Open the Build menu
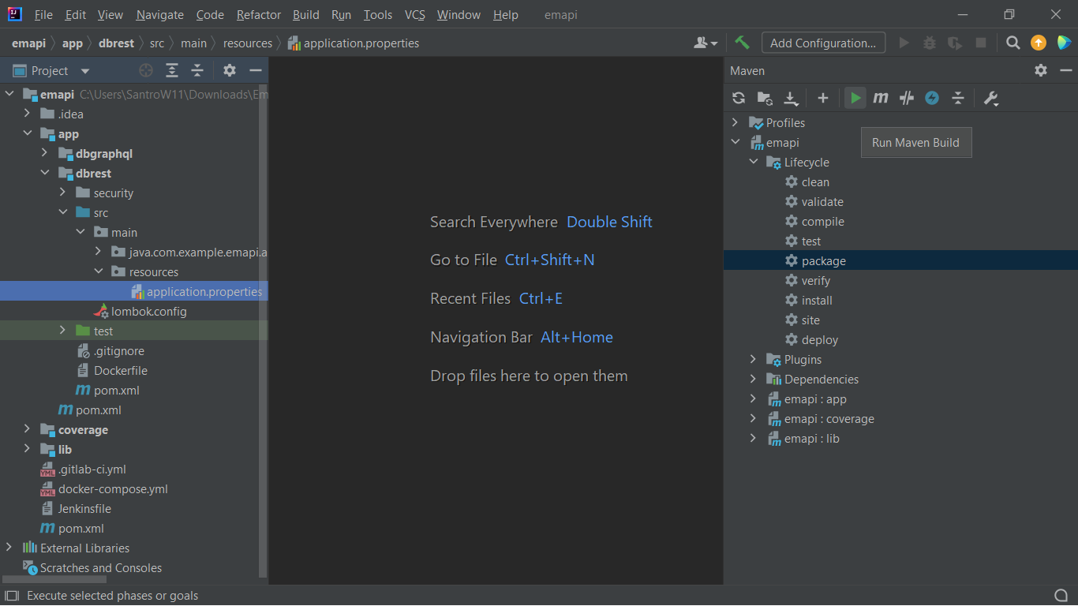The width and height of the screenshot is (1078, 606). point(305,15)
